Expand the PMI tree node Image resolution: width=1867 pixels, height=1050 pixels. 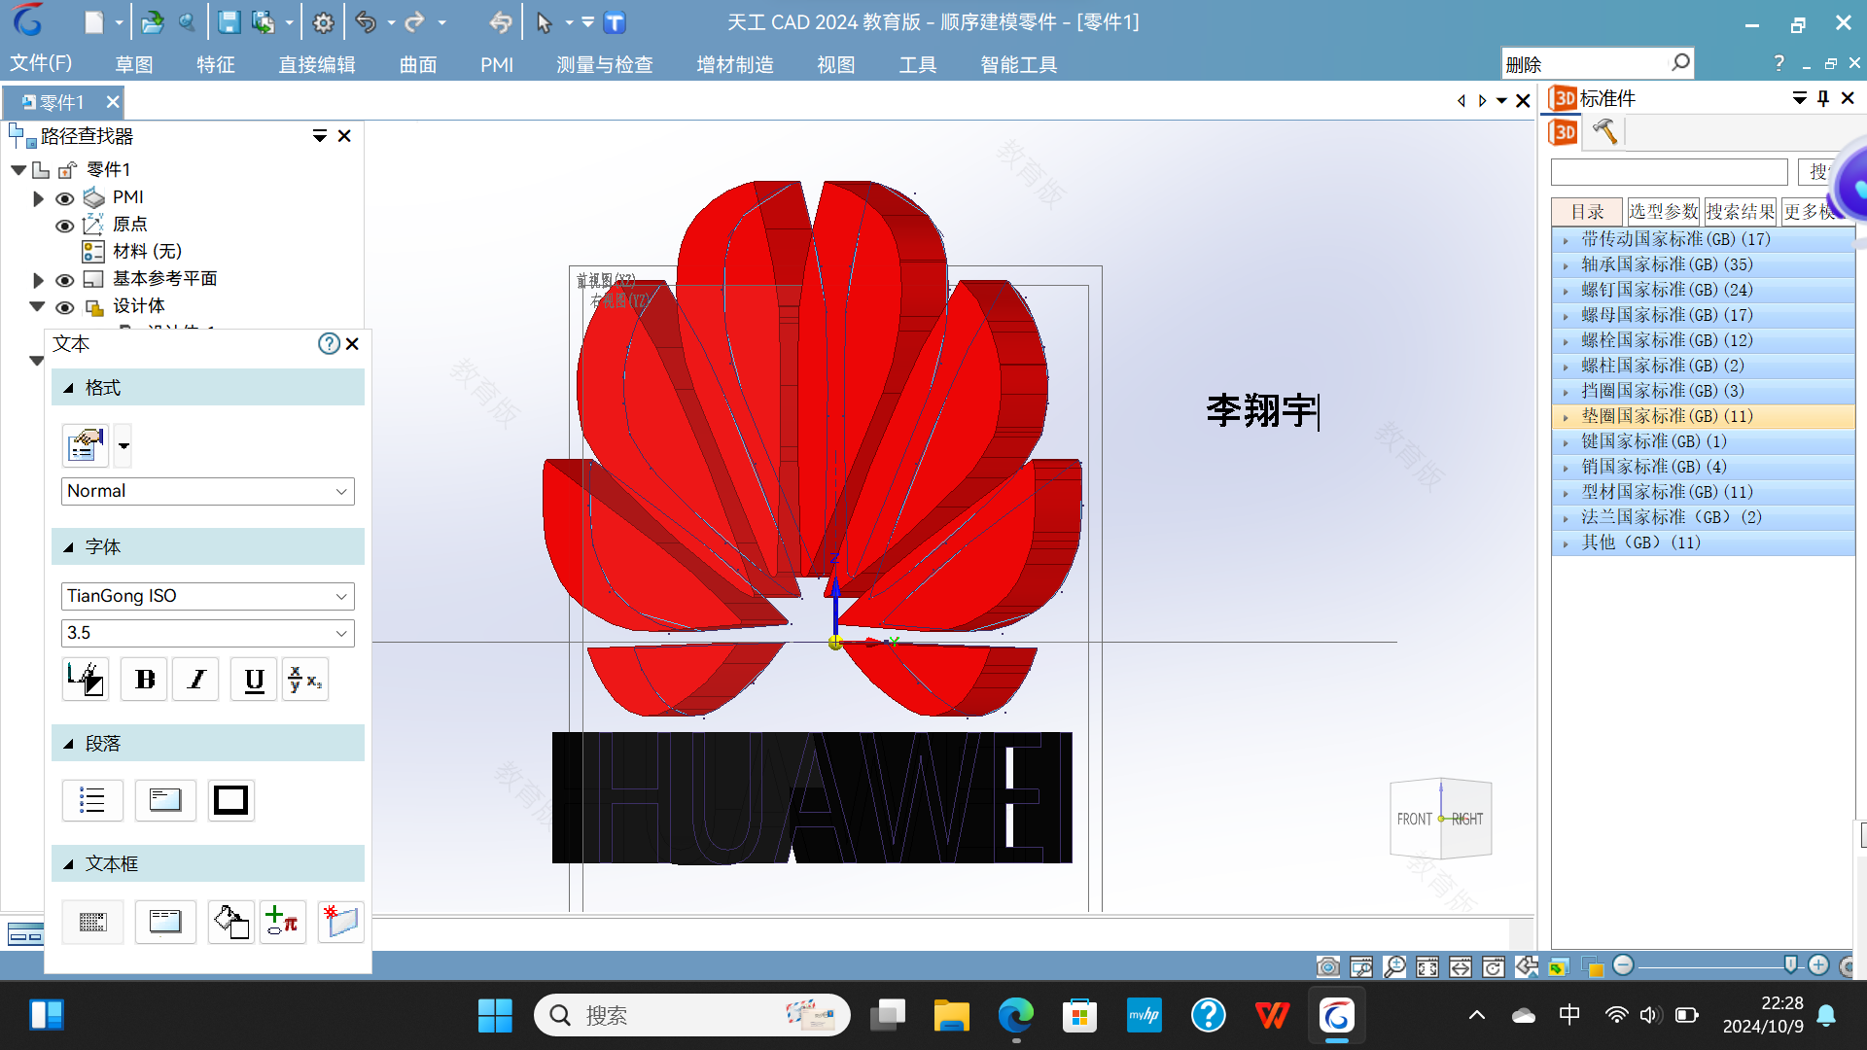point(38,198)
